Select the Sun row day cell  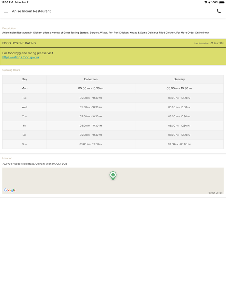click(25, 144)
